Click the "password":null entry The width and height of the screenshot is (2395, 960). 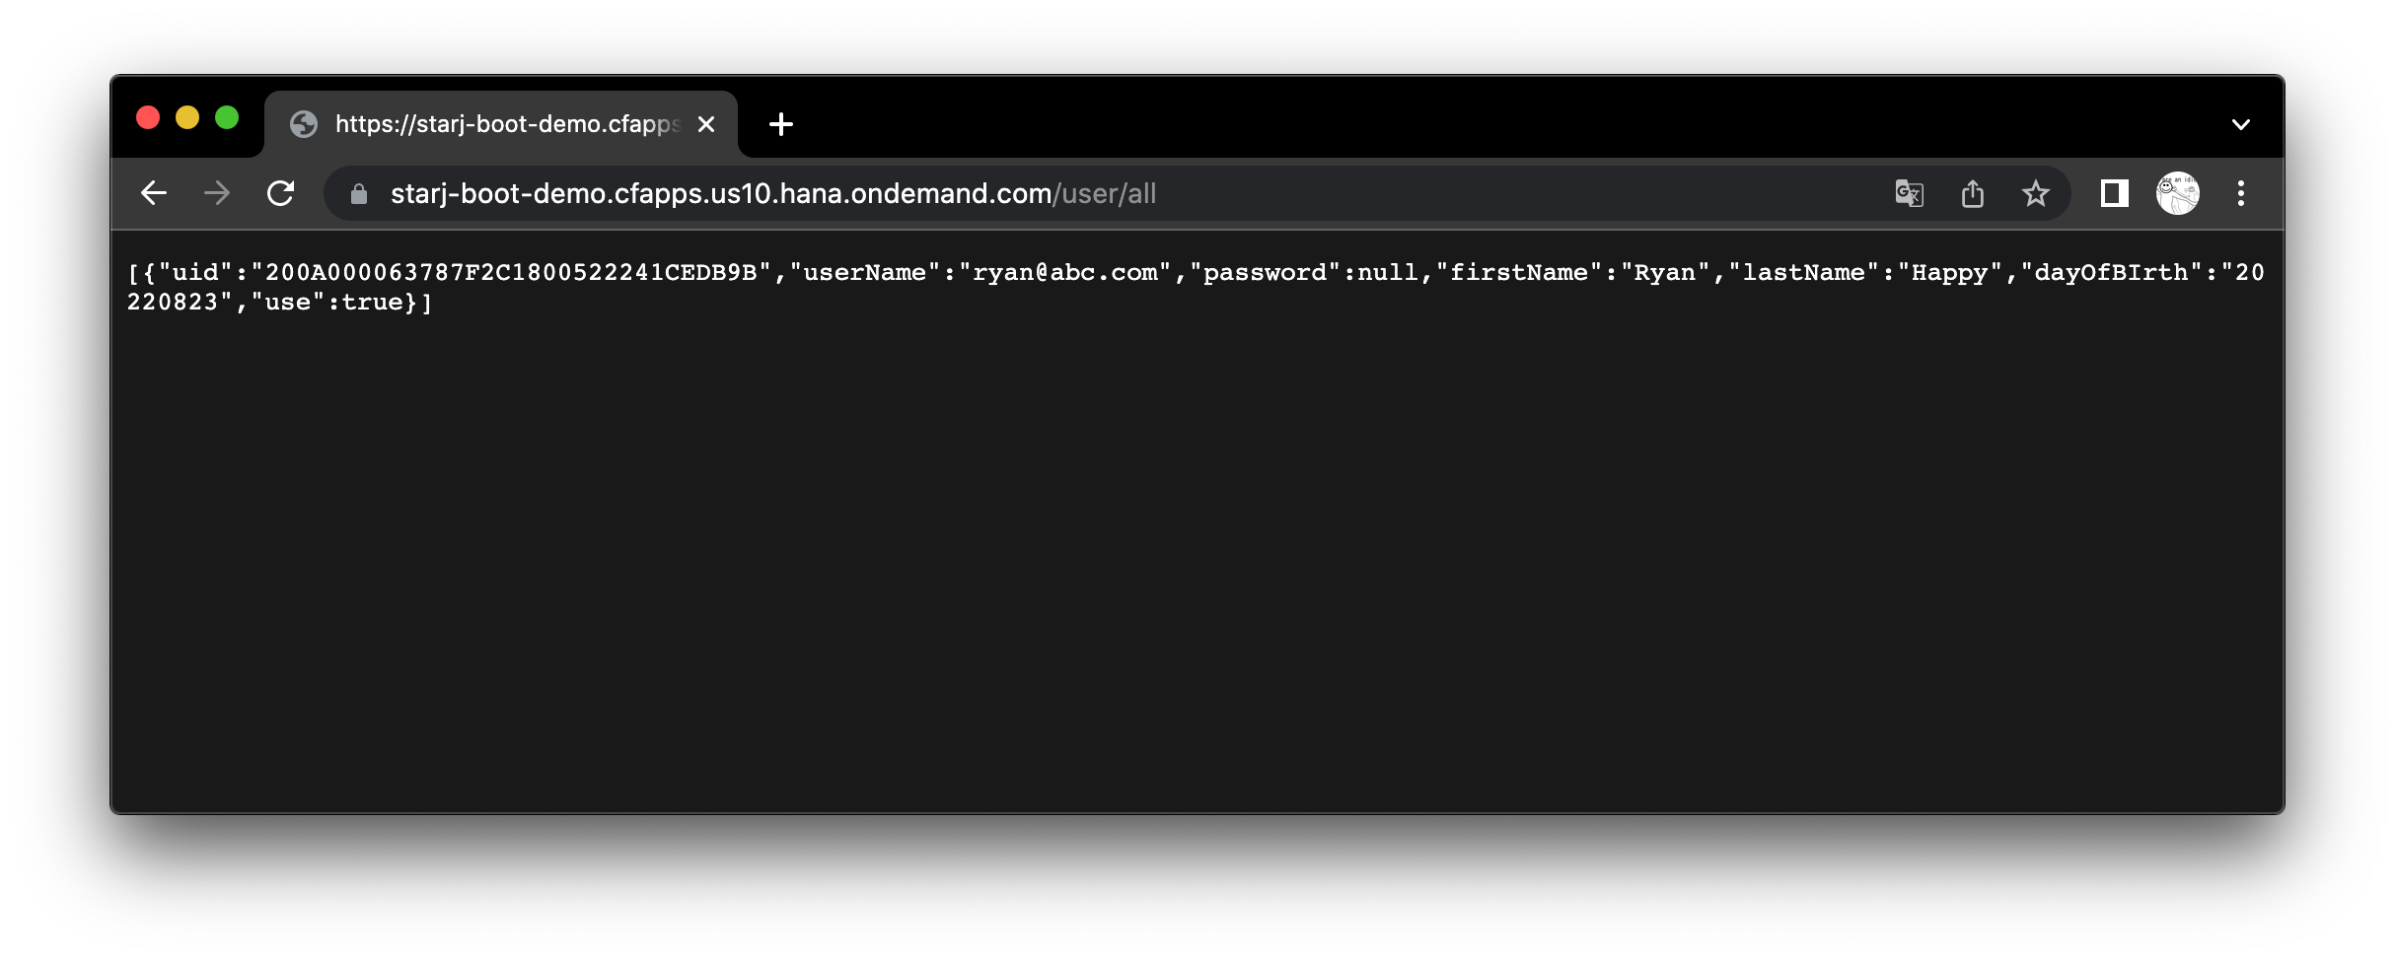[1303, 273]
